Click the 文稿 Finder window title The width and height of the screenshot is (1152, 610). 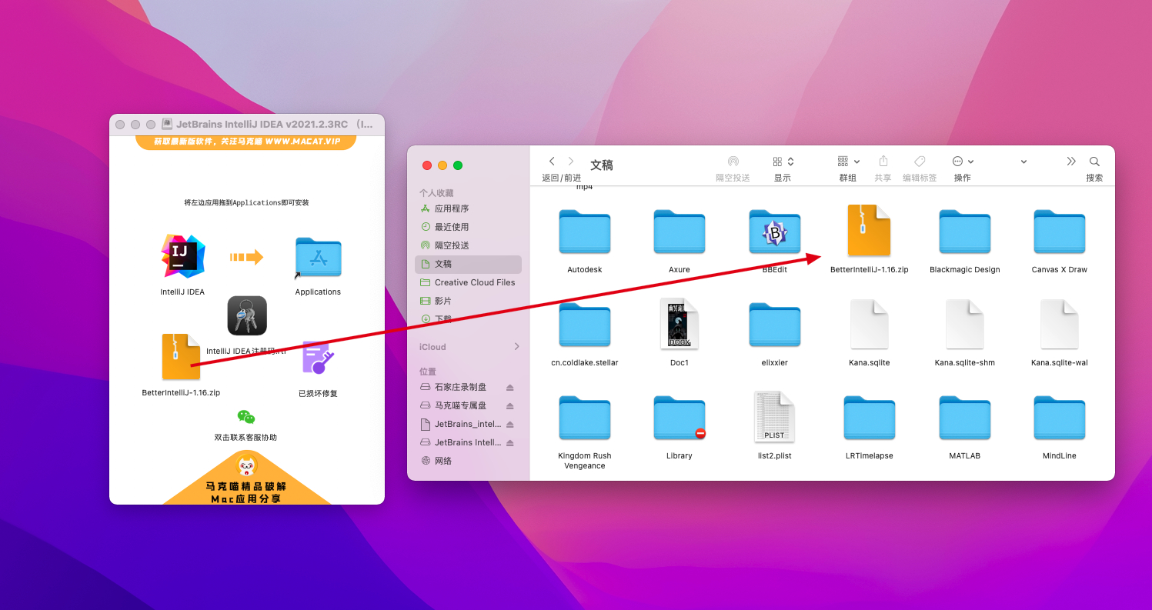[602, 165]
